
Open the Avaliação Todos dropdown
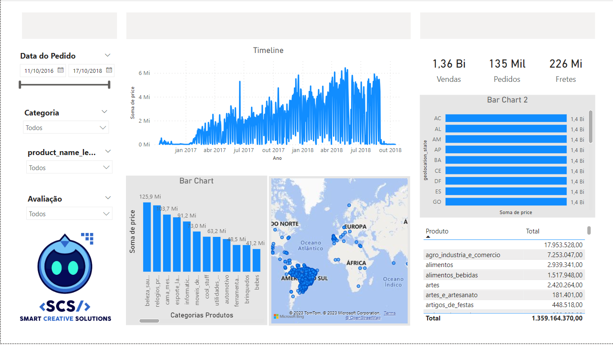[69, 214]
